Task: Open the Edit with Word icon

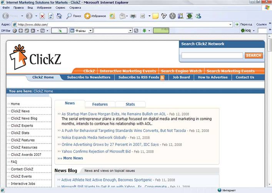Action: coord(143,16)
